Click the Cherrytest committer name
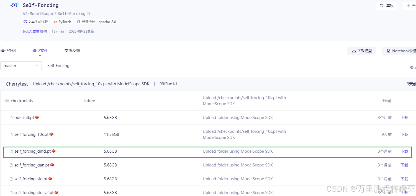 [x=17, y=84]
